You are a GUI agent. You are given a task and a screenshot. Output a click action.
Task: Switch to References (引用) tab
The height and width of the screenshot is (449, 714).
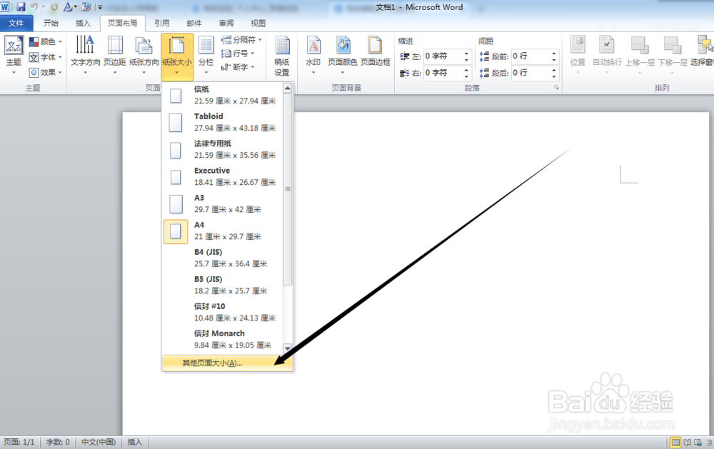[161, 23]
